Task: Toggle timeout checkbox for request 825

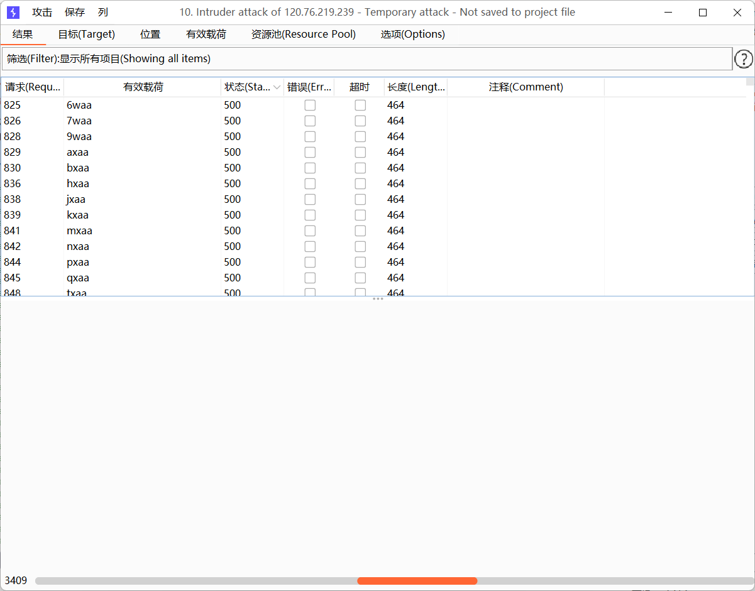Action: 360,106
